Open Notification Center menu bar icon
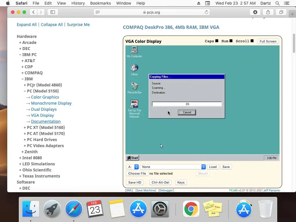This screenshot has height=222, width=296. point(286,3)
